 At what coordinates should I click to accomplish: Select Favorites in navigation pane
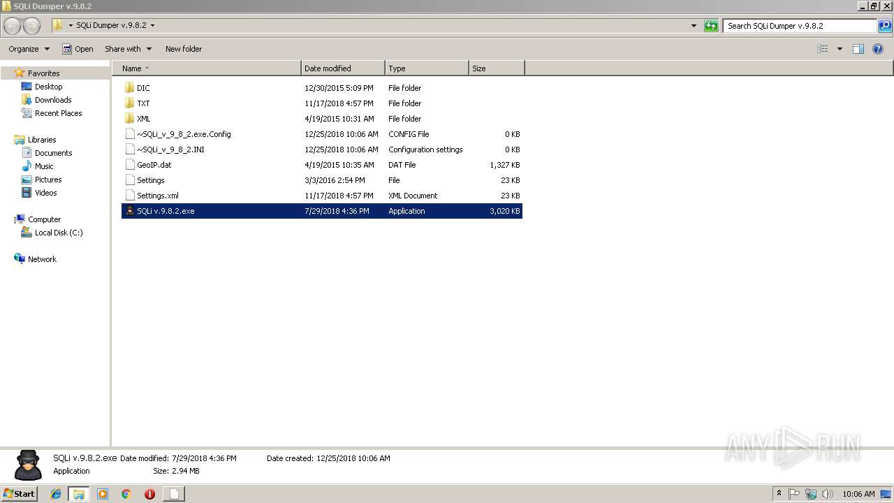click(x=43, y=73)
